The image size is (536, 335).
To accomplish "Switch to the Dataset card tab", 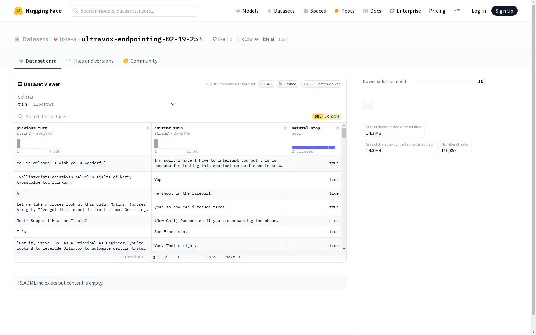I will [38, 61].
